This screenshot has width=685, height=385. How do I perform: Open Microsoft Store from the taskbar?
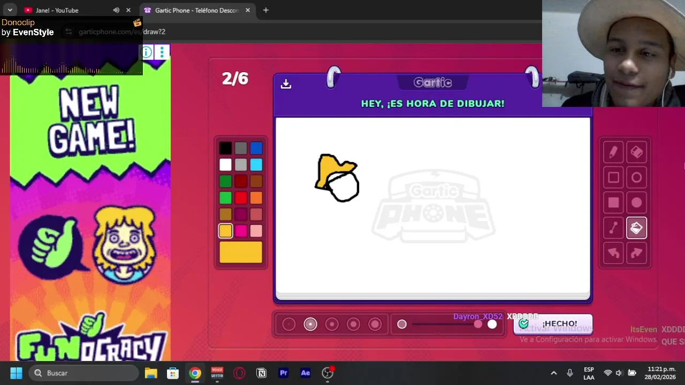173,373
